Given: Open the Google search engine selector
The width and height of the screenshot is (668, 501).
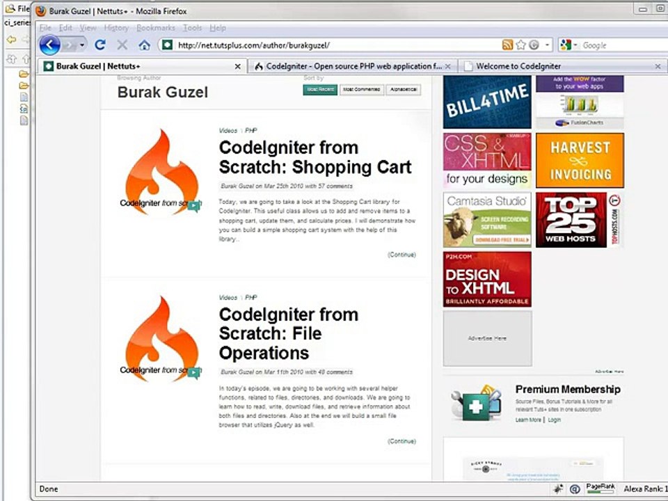Looking at the screenshot, I should [x=568, y=45].
